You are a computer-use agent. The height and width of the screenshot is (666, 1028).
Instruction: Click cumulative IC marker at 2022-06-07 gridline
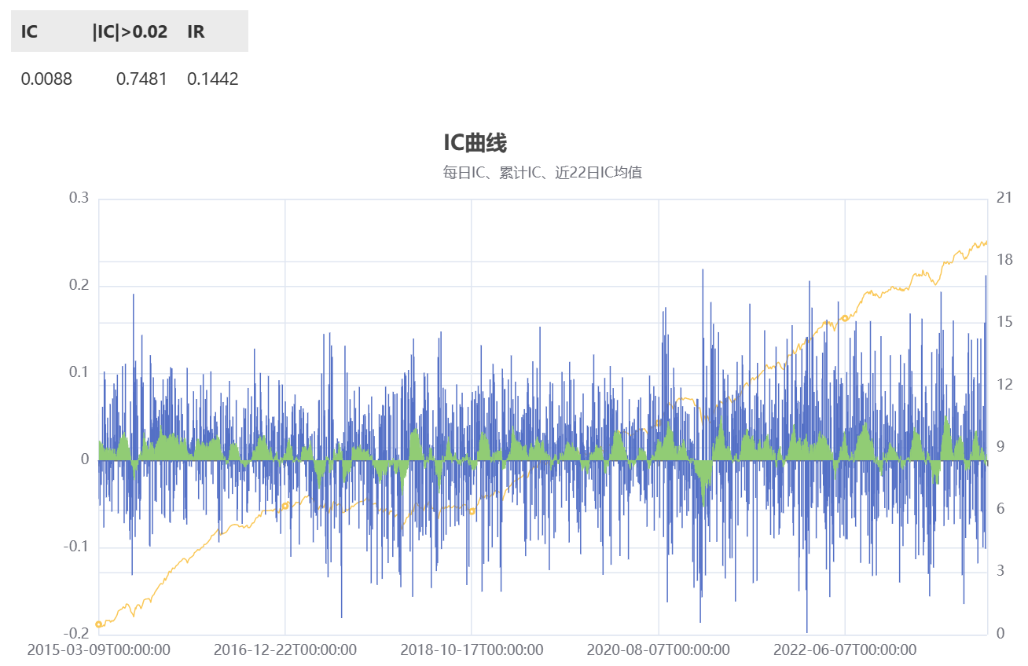pyautogui.click(x=845, y=318)
